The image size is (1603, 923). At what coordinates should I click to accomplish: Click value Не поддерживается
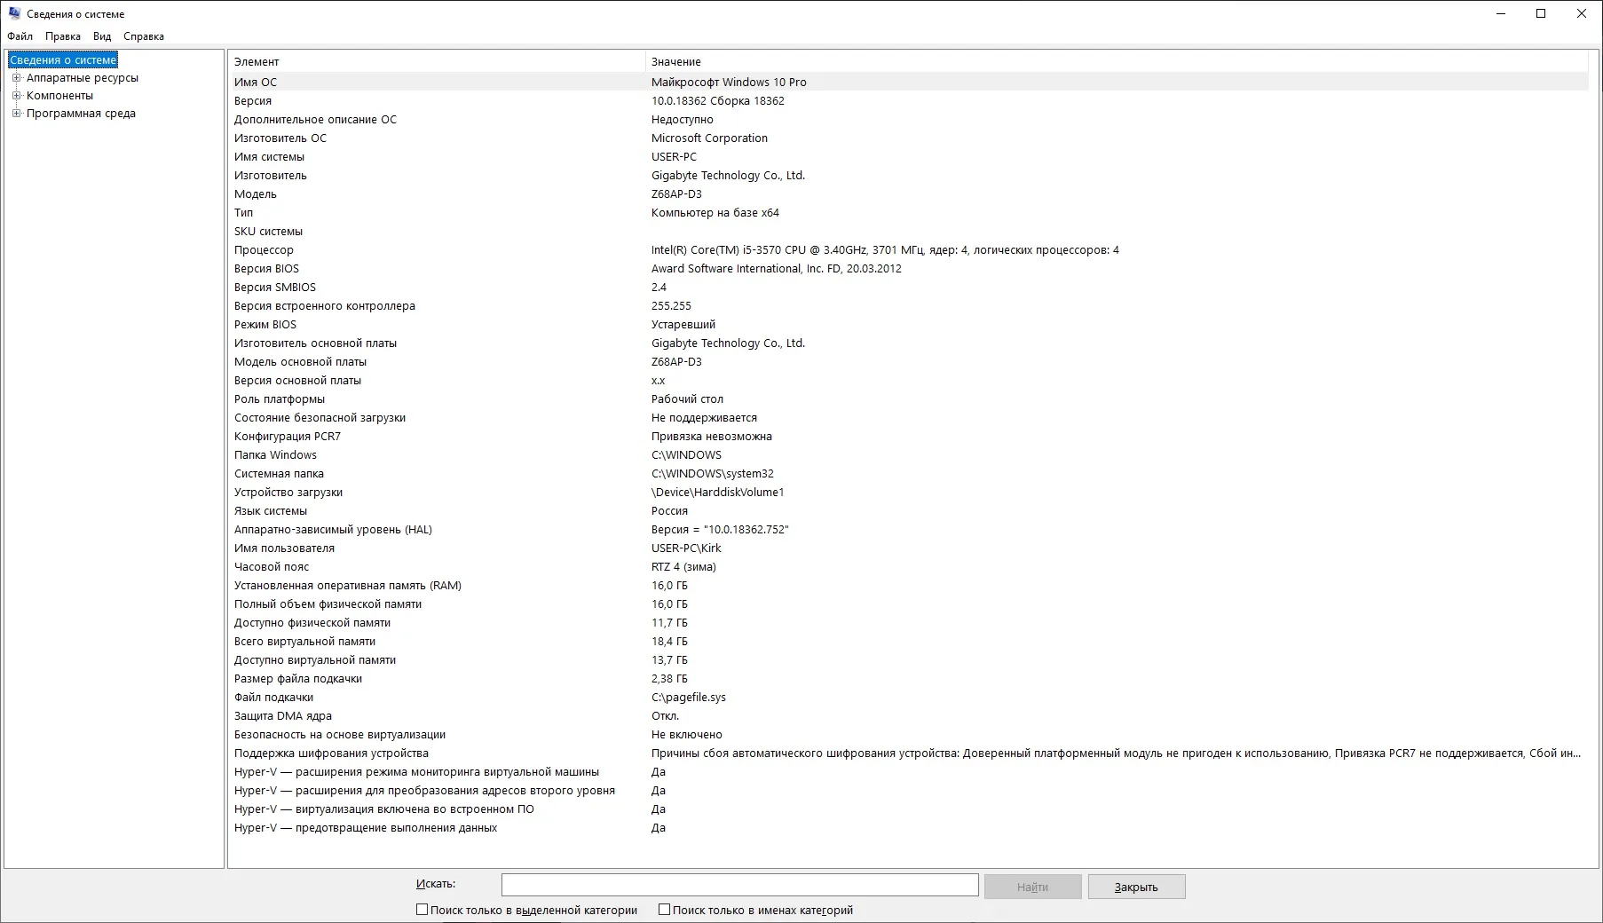pos(704,417)
